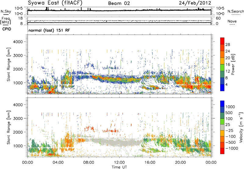Select the text 'normal (fast) 151 RF'
The image size is (244, 169).
[49, 30]
